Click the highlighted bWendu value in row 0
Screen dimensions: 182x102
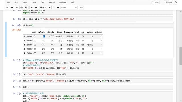point(44,37)
